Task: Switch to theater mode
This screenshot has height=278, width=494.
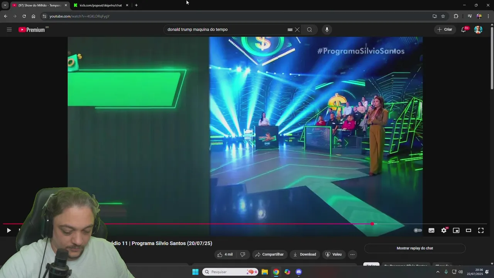Action: tap(469, 231)
